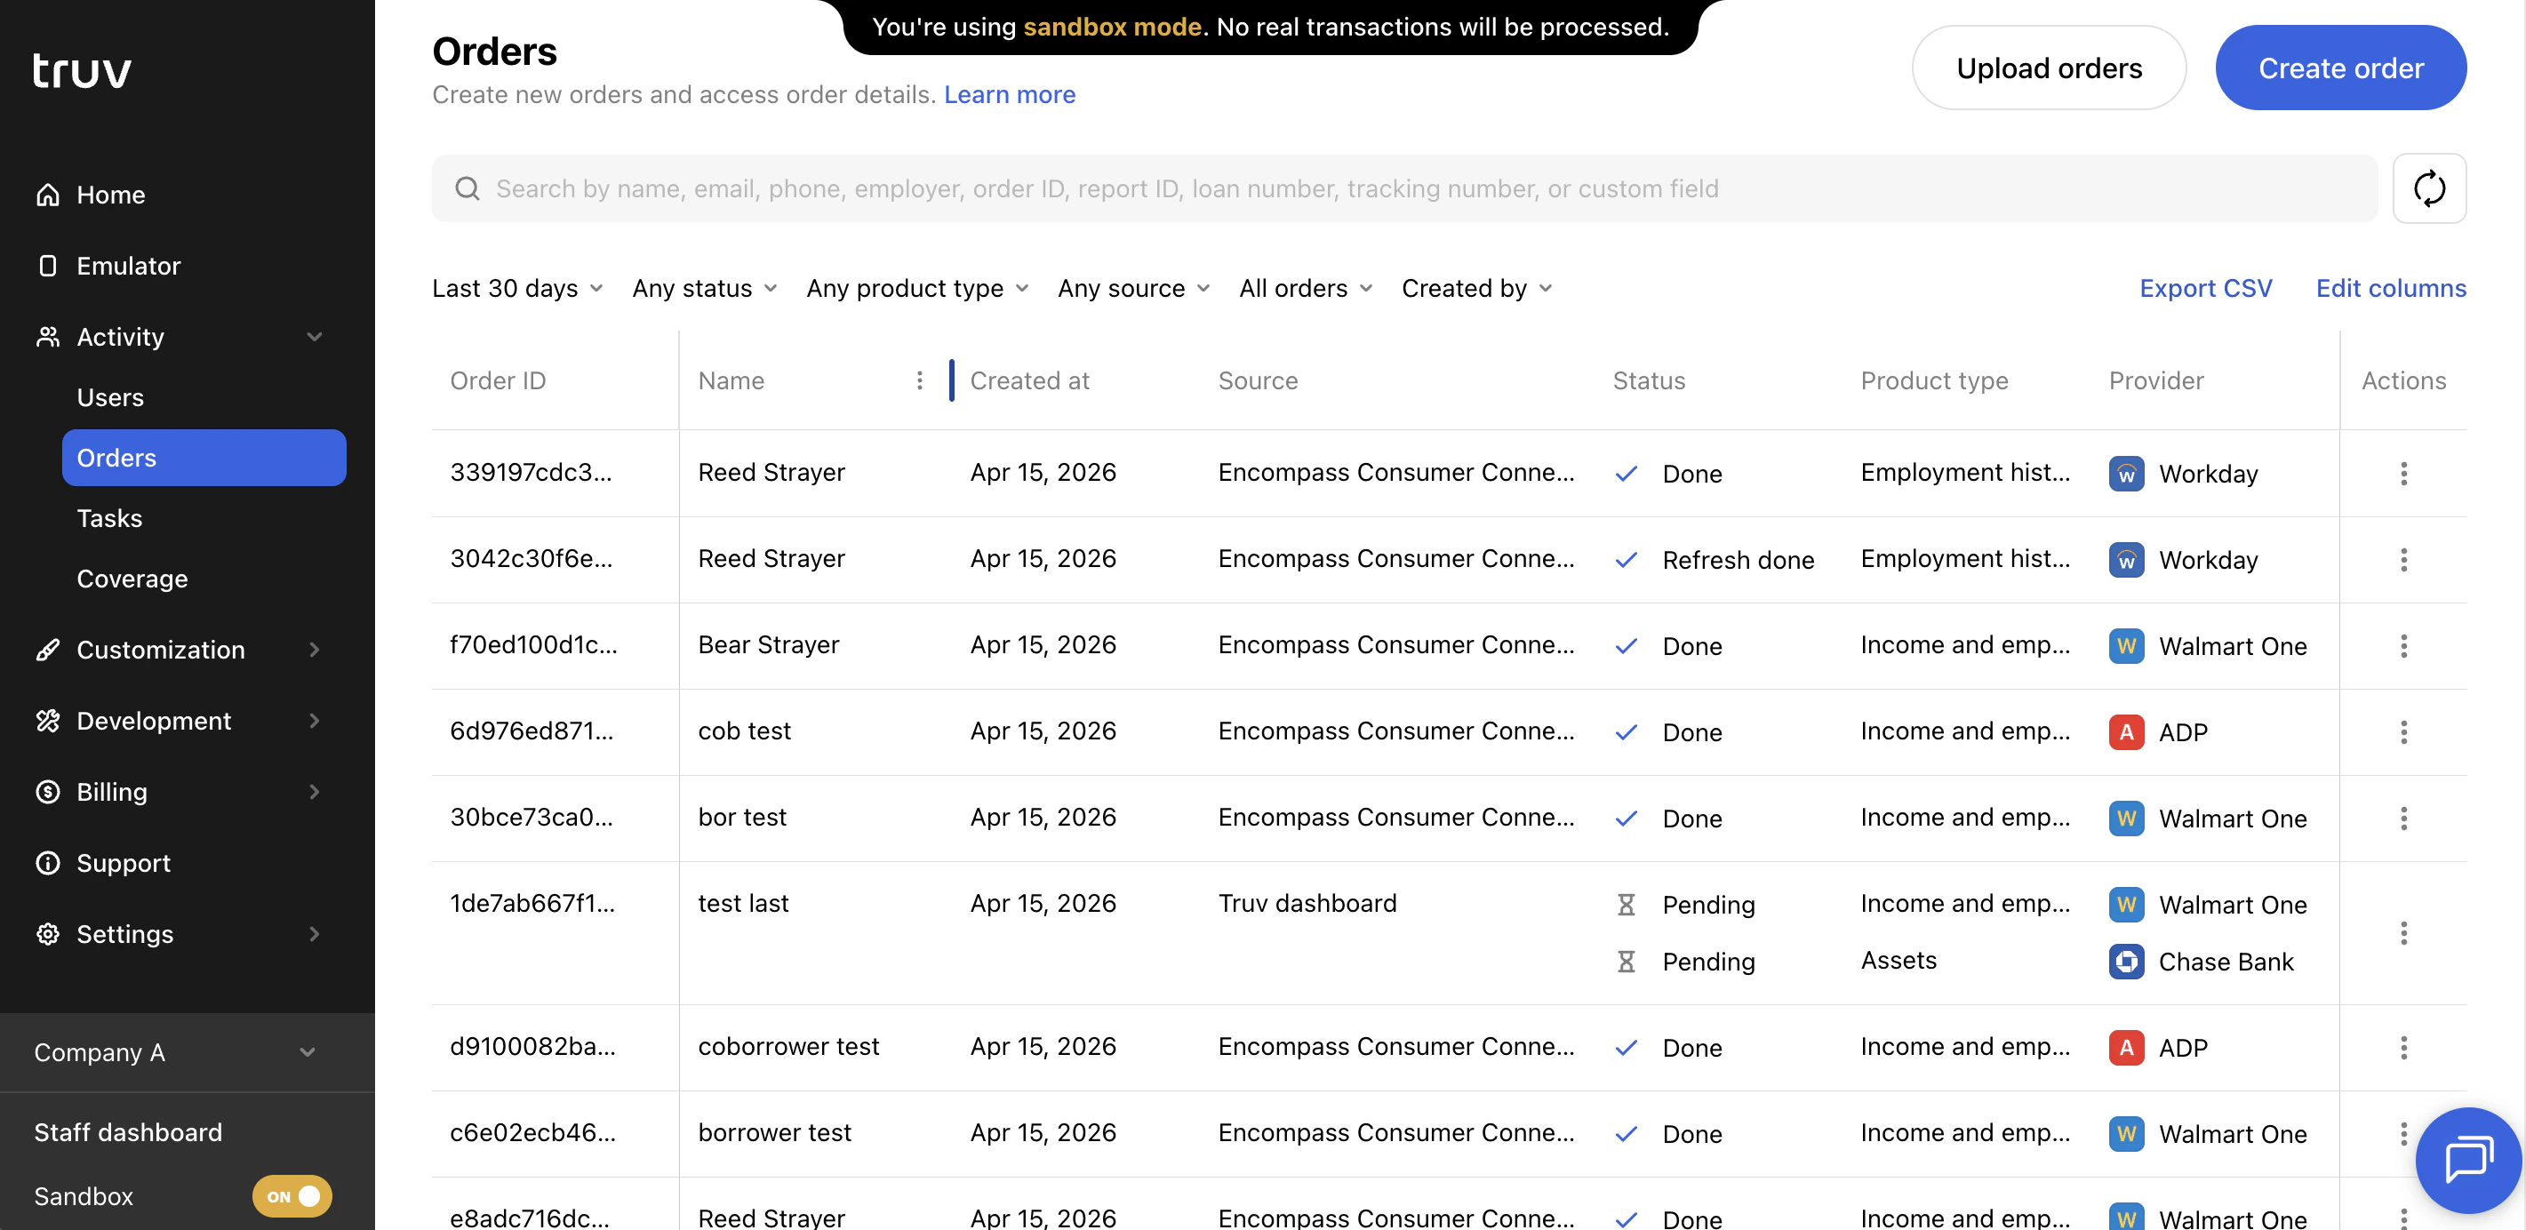
Task: Click order ID 6d976ed871...
Action: click(532, 731)
